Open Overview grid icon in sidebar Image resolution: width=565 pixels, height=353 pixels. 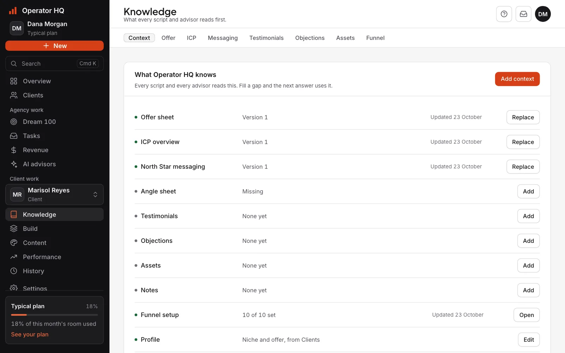14,81
